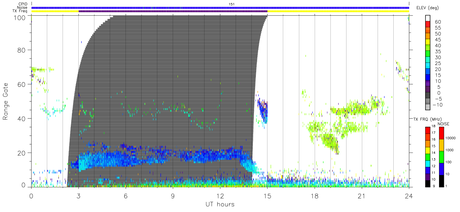This screenshot has width=460, height=212.
Task: Click NOISE colorbar label "100"
Action: 449,162
